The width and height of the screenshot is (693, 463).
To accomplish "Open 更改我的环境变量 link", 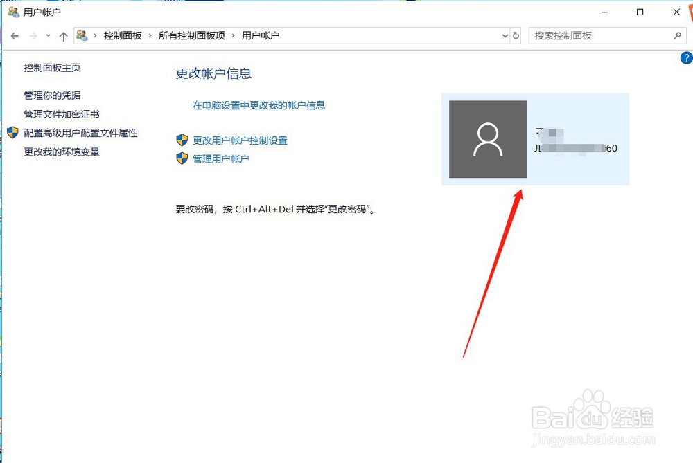I will (62, 152).
